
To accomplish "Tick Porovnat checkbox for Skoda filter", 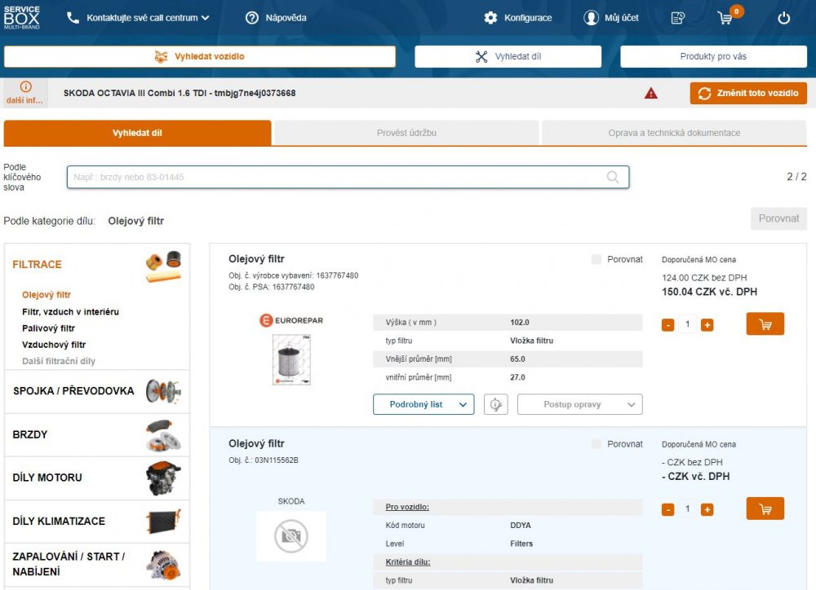I will (x=596, y=444).
